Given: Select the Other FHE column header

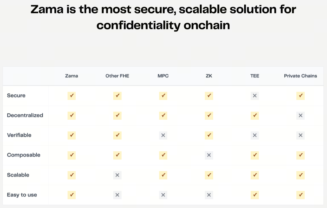Looking at the screenshot, I should tap(117, 76).
